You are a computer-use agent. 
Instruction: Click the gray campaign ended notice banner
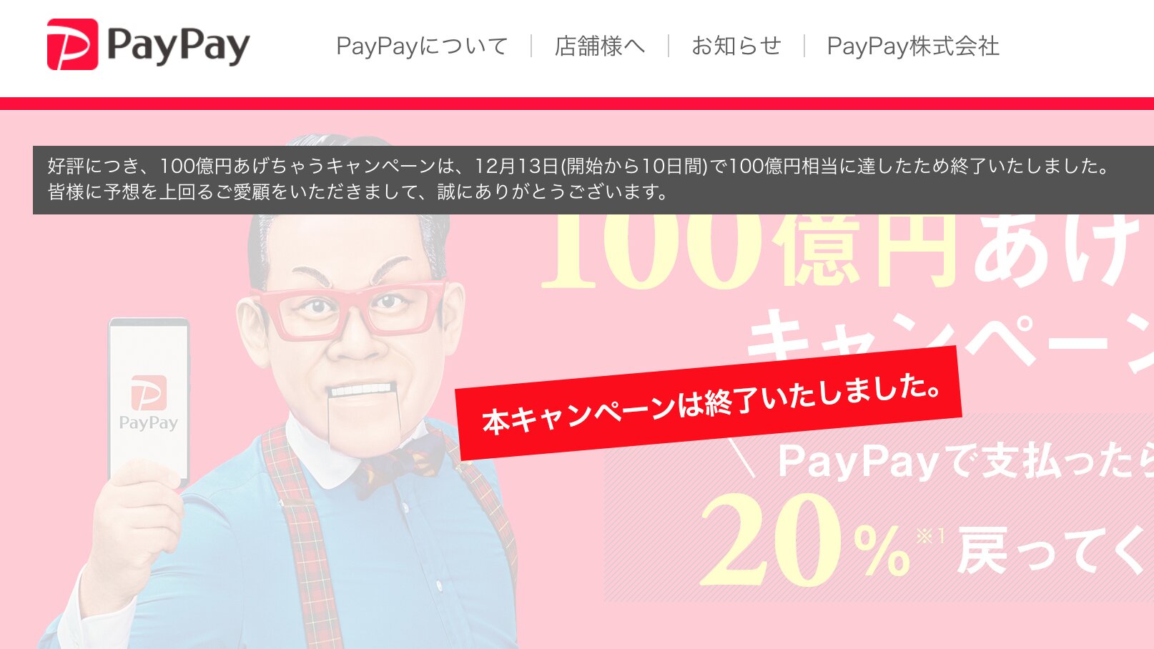pyautogui.click(x=593, y=180)
